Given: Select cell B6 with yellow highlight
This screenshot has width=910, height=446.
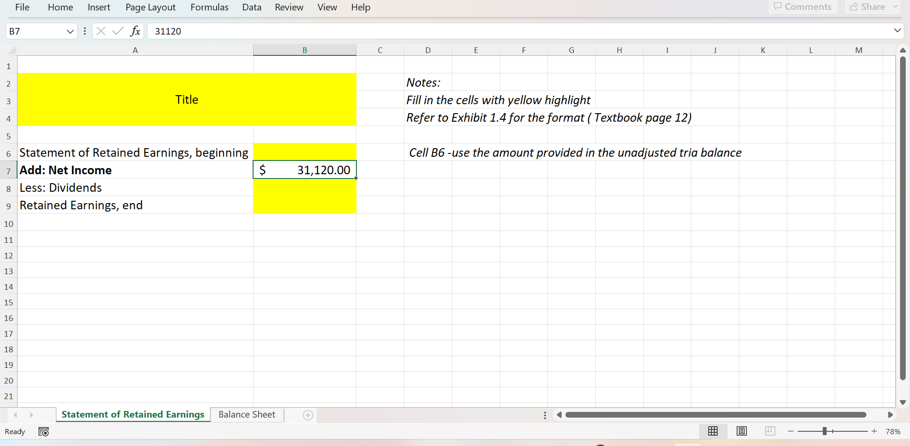Looking at the screenshot, I should click(x=305, y=152).
